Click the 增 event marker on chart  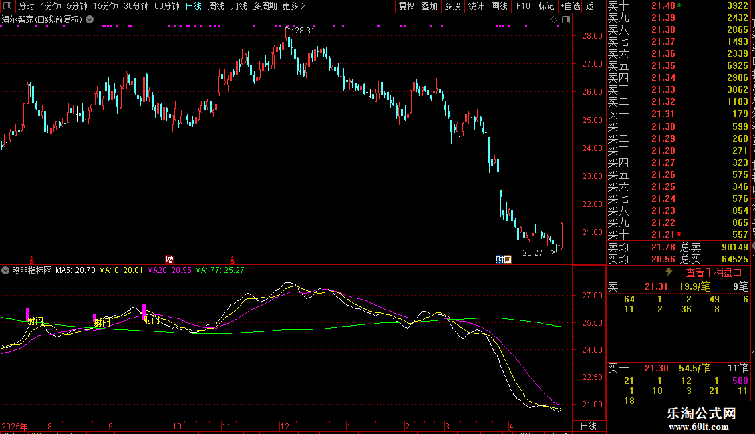tap(169, 259)
